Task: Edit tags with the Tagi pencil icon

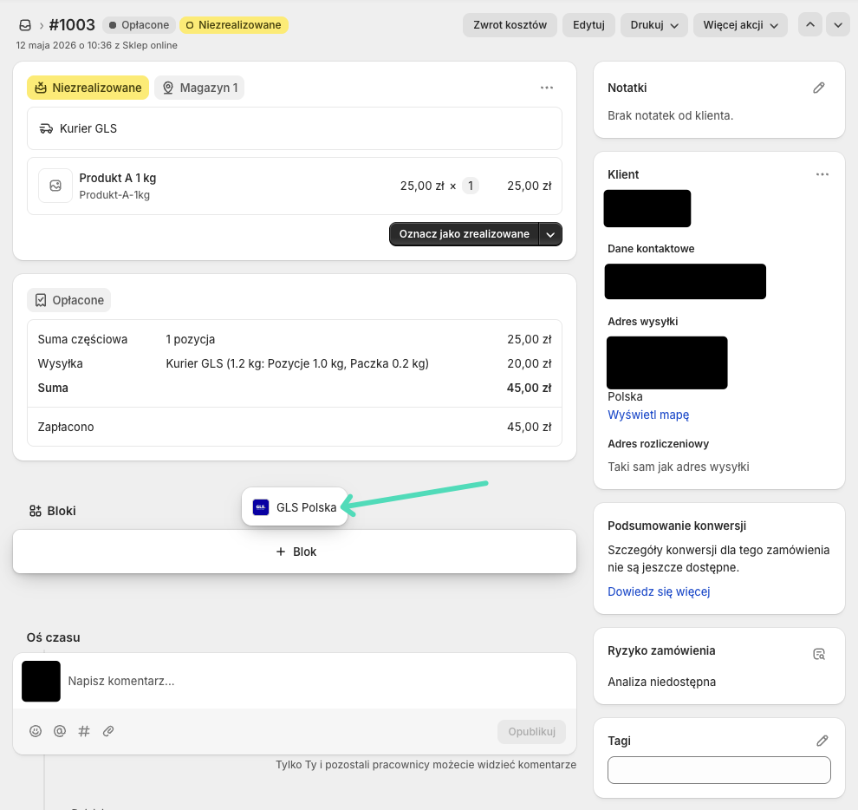Action: click(x=822, y=741)
